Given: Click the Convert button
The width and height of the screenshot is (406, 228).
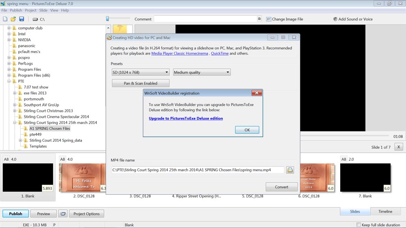Looking at the screenshot, I should coord(281,187).
